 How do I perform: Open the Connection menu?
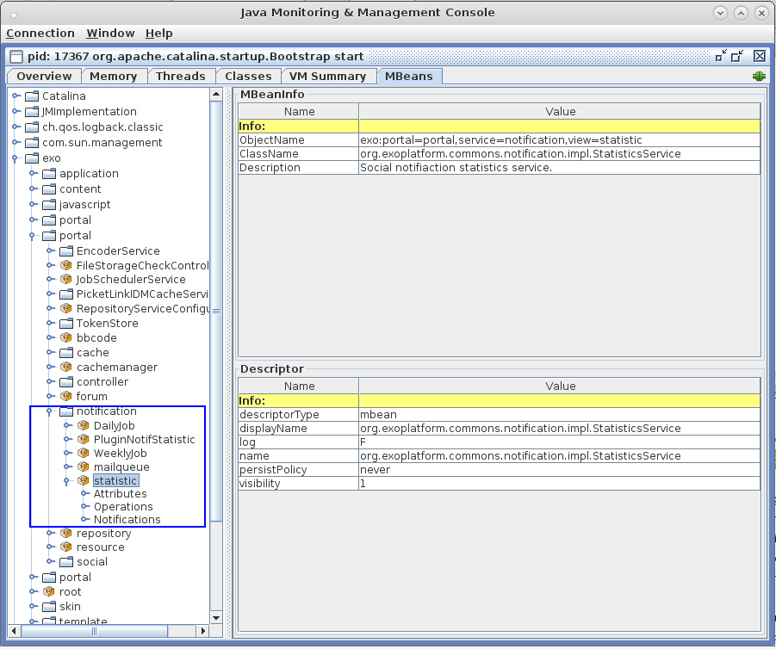[x=40, y=34]
